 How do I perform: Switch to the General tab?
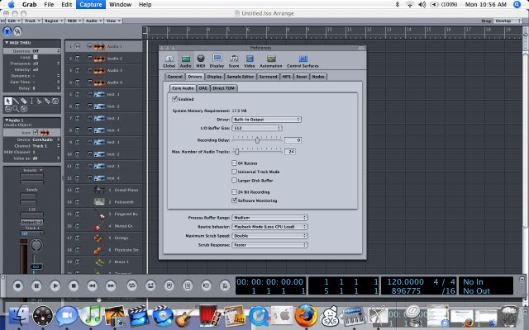click(x=174, y=77)
